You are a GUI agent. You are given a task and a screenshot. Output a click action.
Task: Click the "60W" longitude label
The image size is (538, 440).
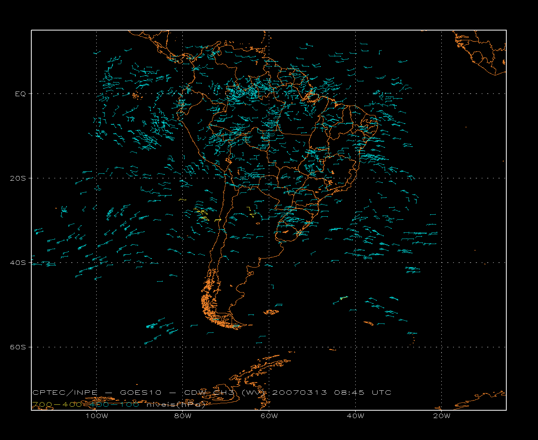269,416
